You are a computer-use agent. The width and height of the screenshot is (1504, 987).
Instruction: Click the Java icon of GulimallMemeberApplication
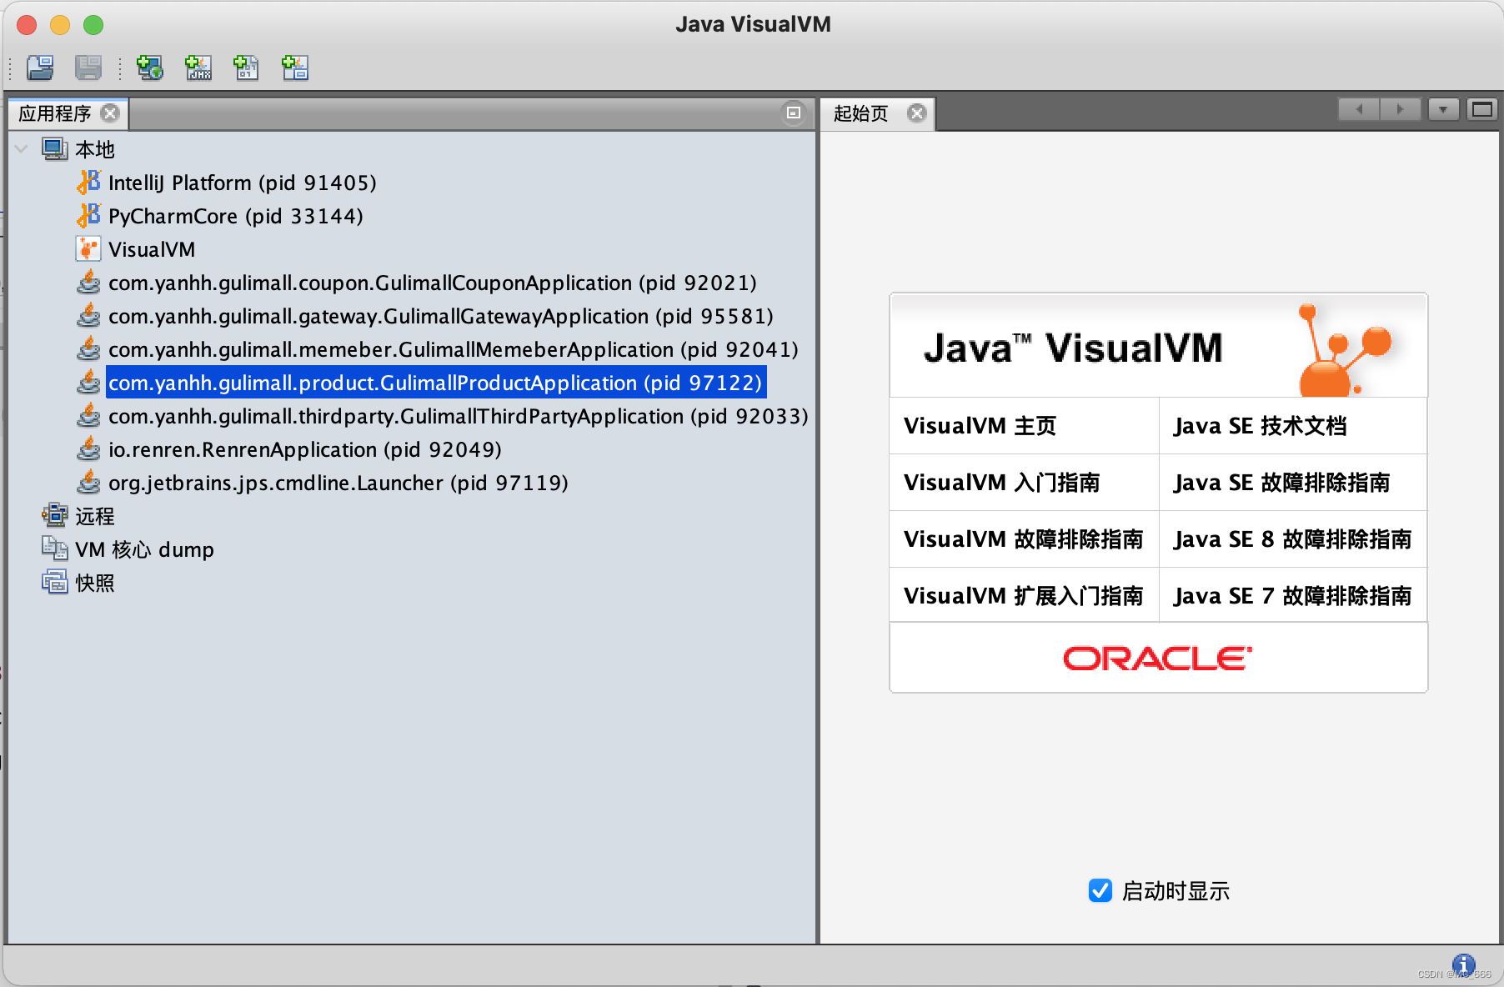coord(88,349)
